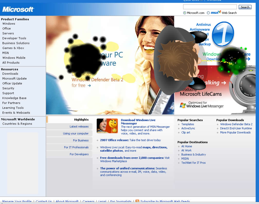Select the MSN Web Search radio button
Image resolution: width=259 pixels, height=204 pixels.
click(208, 13)
